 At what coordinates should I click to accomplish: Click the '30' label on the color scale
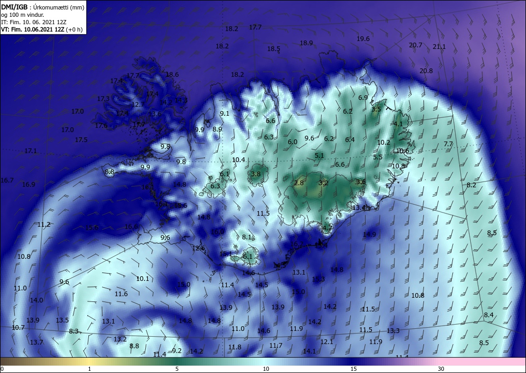click(441, 369)
